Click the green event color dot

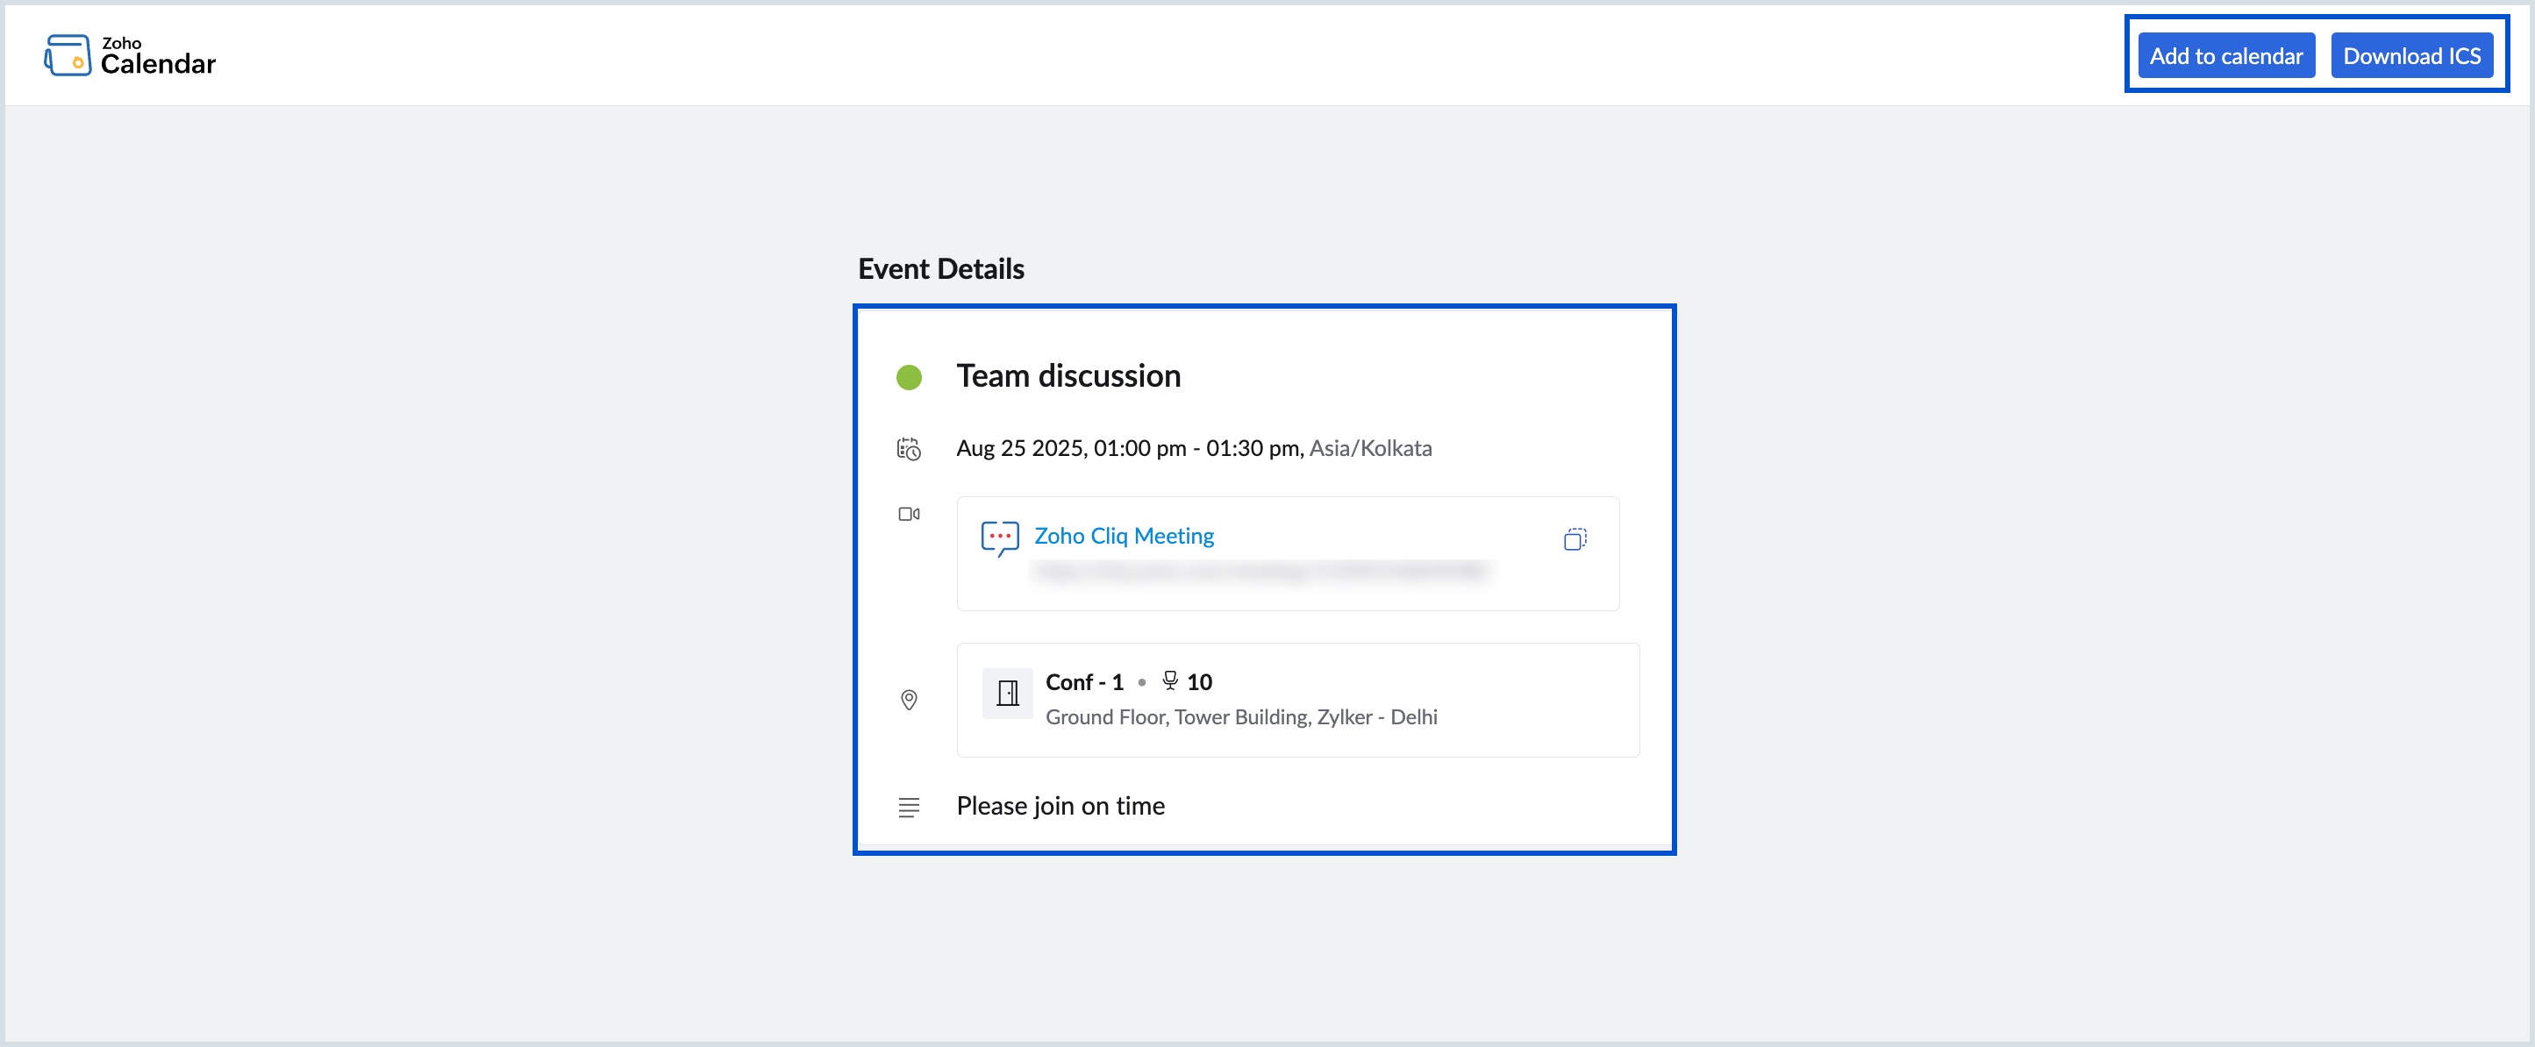909,377
